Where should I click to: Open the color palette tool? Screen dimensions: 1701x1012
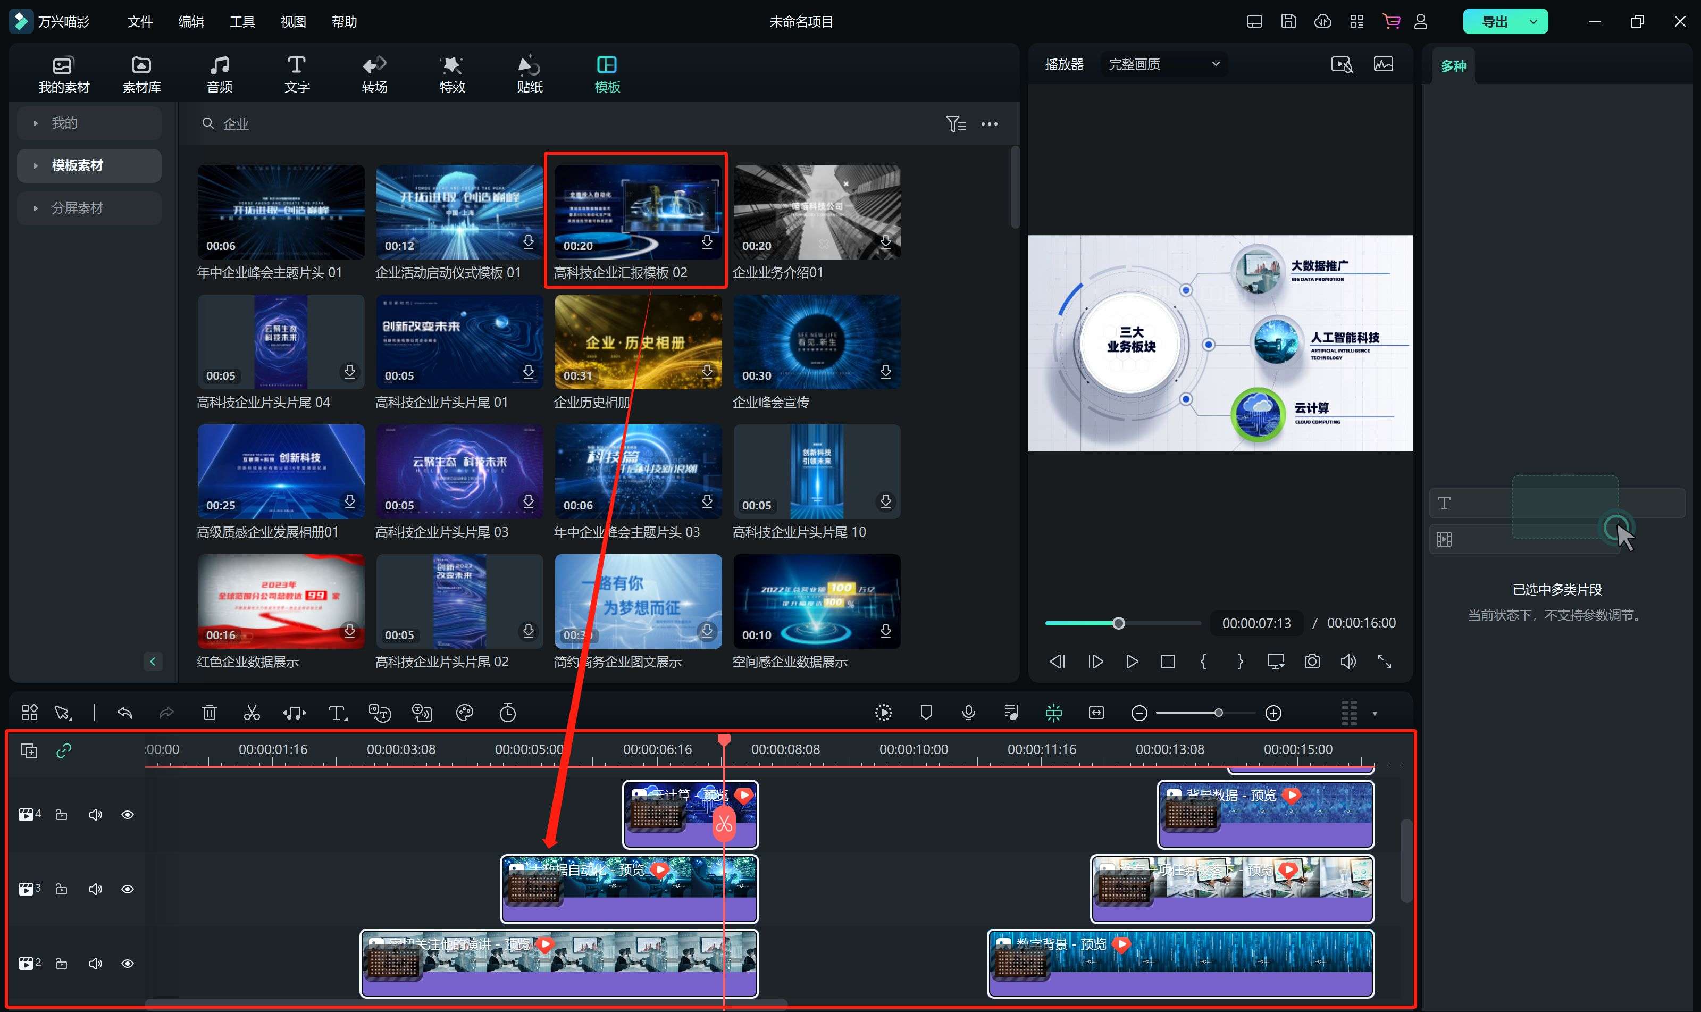click(x=464, y=713)
